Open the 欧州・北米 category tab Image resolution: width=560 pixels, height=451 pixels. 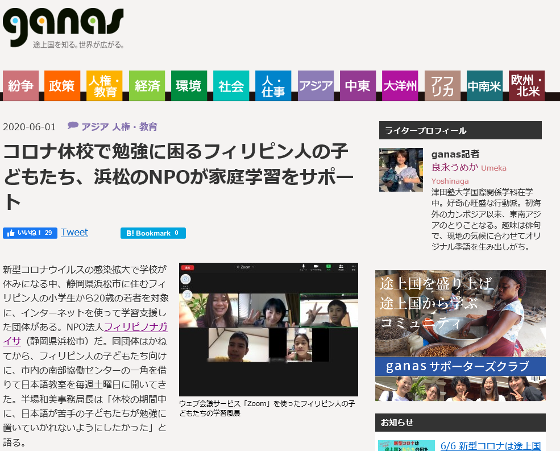(x=526, y=86)
